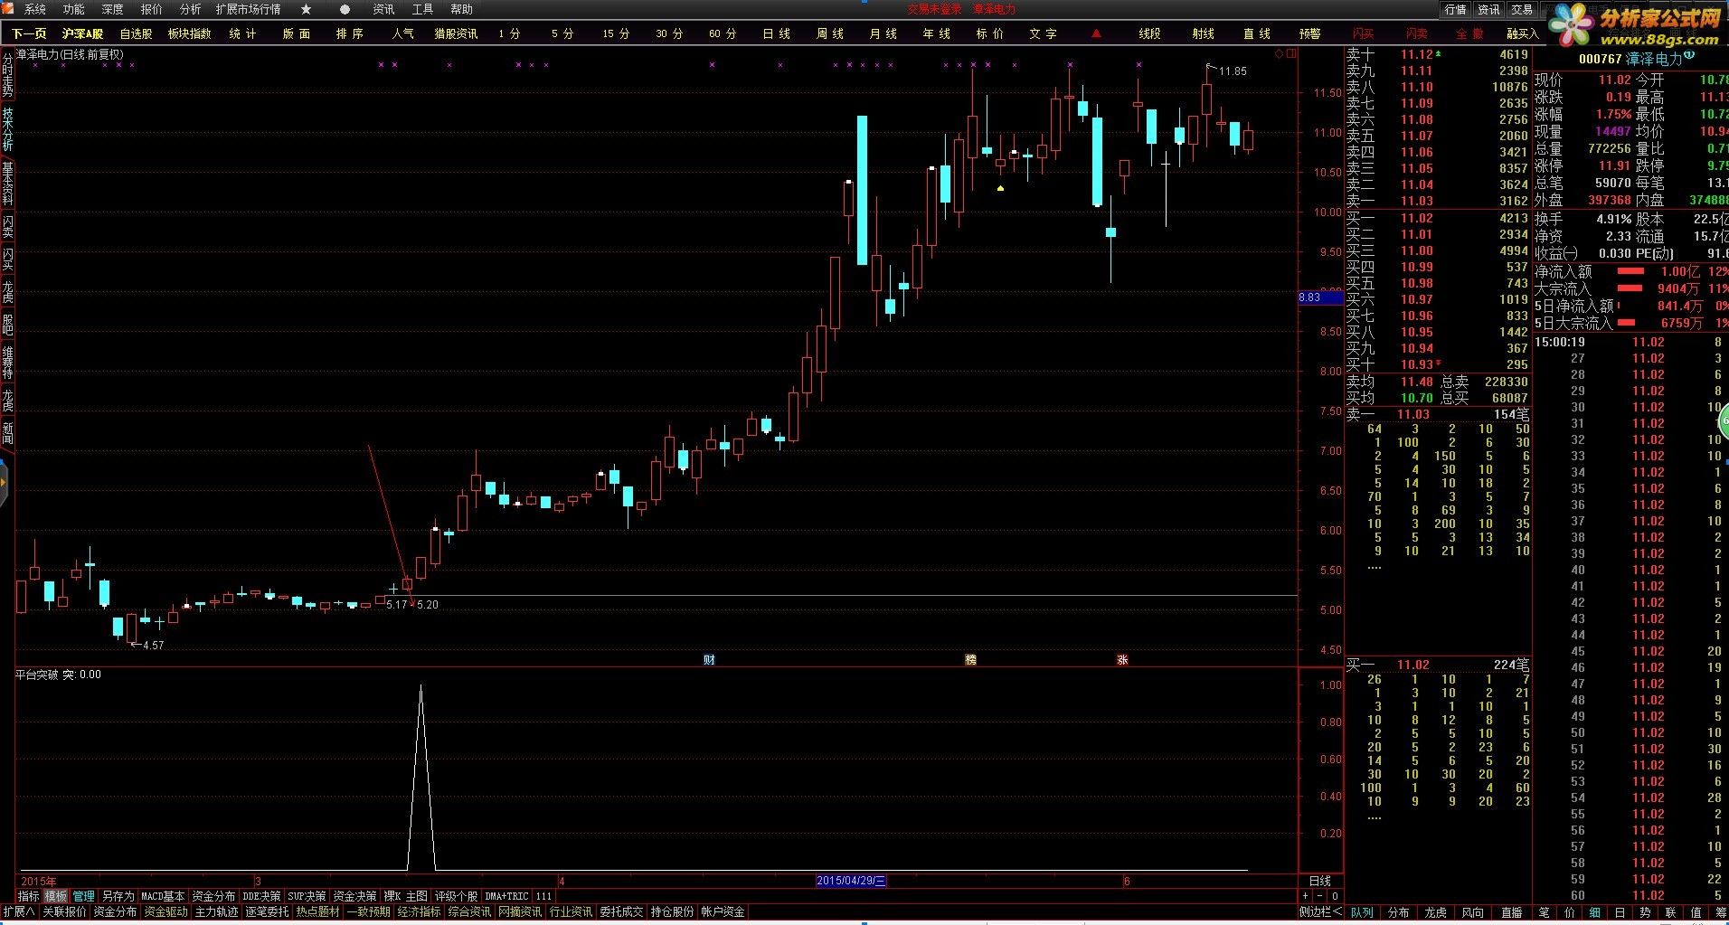This screenshot has height=925, width=1729.
Task: Click the 下一页 next page button
Action: pos(29,33)
